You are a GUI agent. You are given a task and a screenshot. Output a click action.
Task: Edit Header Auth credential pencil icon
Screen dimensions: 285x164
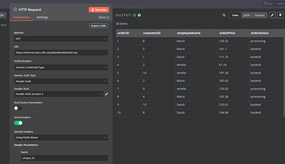pos(107,94)
